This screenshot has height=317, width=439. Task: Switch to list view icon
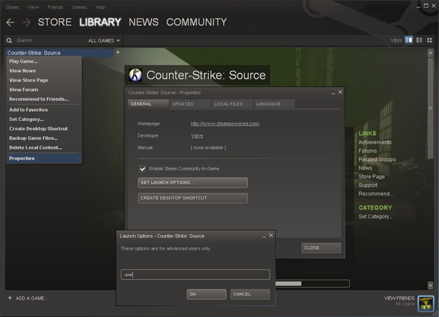(419, 40)
